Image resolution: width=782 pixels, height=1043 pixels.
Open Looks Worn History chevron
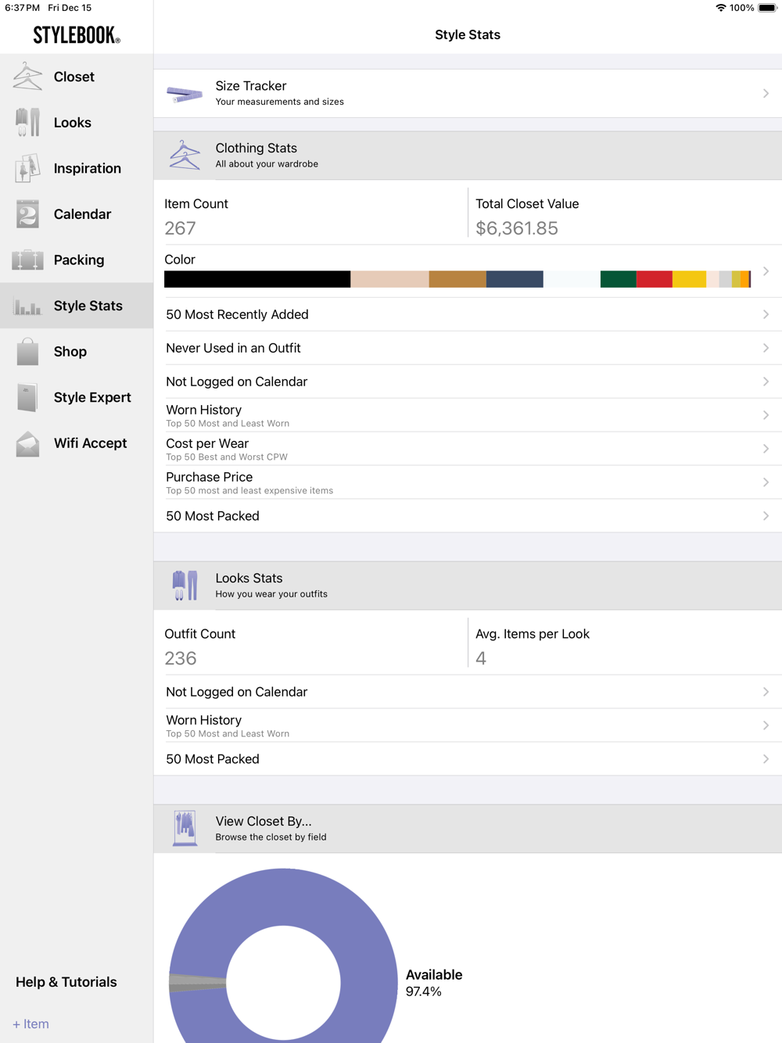pyautogui.click(x=766, y=726)
